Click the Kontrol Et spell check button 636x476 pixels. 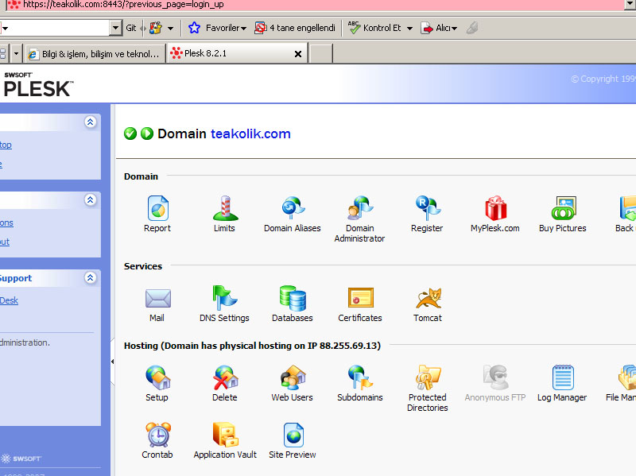[x=374, y=28]
